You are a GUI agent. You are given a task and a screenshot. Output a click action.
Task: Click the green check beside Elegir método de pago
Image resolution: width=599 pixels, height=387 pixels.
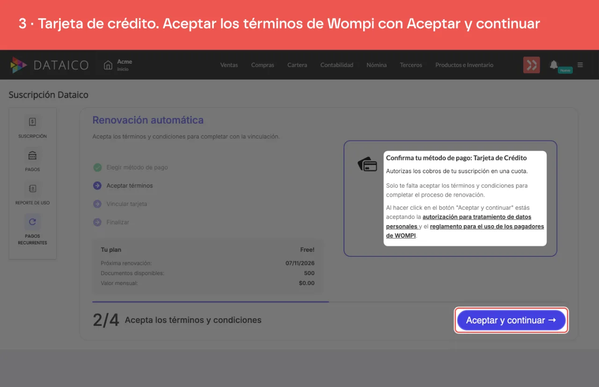[x=97, y=168]
